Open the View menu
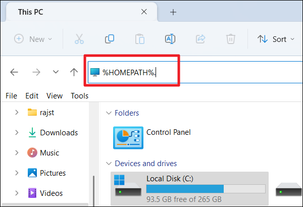The height and width of the screenshot is (207, 303). pos(55,96)
